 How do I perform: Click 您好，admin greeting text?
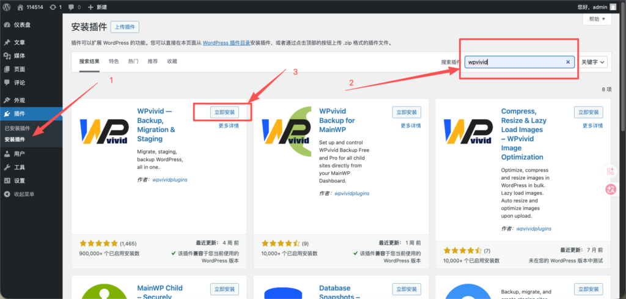pyautogui.click(x=592, y=7)
